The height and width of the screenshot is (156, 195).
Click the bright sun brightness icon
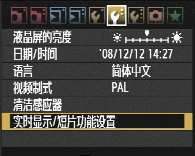177,37
